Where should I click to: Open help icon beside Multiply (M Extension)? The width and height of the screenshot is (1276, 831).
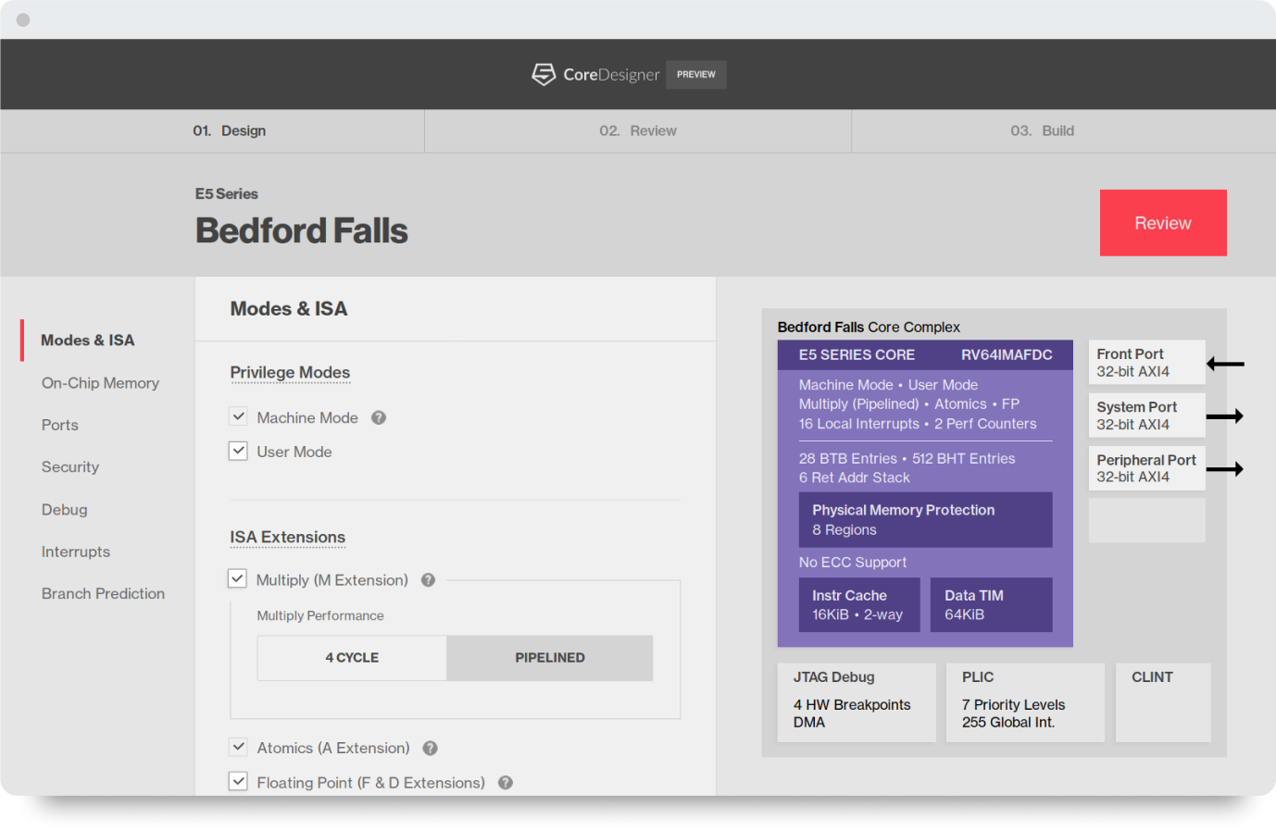click(428, 579)
